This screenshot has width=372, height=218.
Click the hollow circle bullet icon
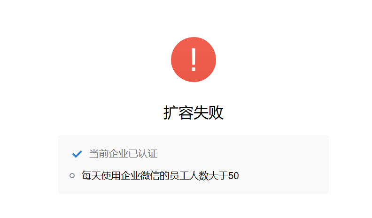pos(72,175)
